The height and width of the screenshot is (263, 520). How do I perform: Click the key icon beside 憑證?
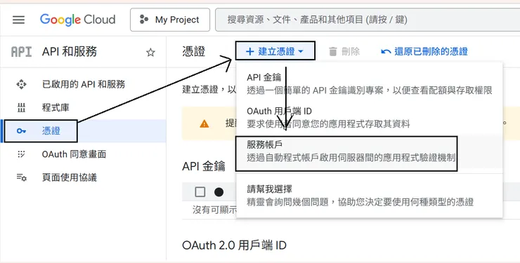point(22,131)
